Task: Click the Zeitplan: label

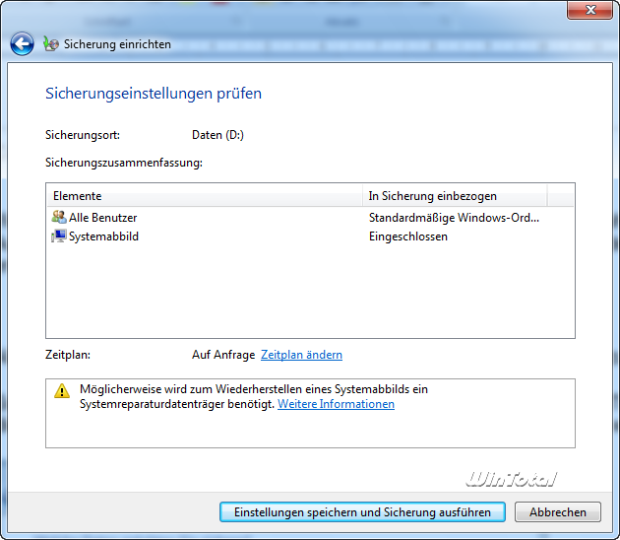Action: coord(68,355)
